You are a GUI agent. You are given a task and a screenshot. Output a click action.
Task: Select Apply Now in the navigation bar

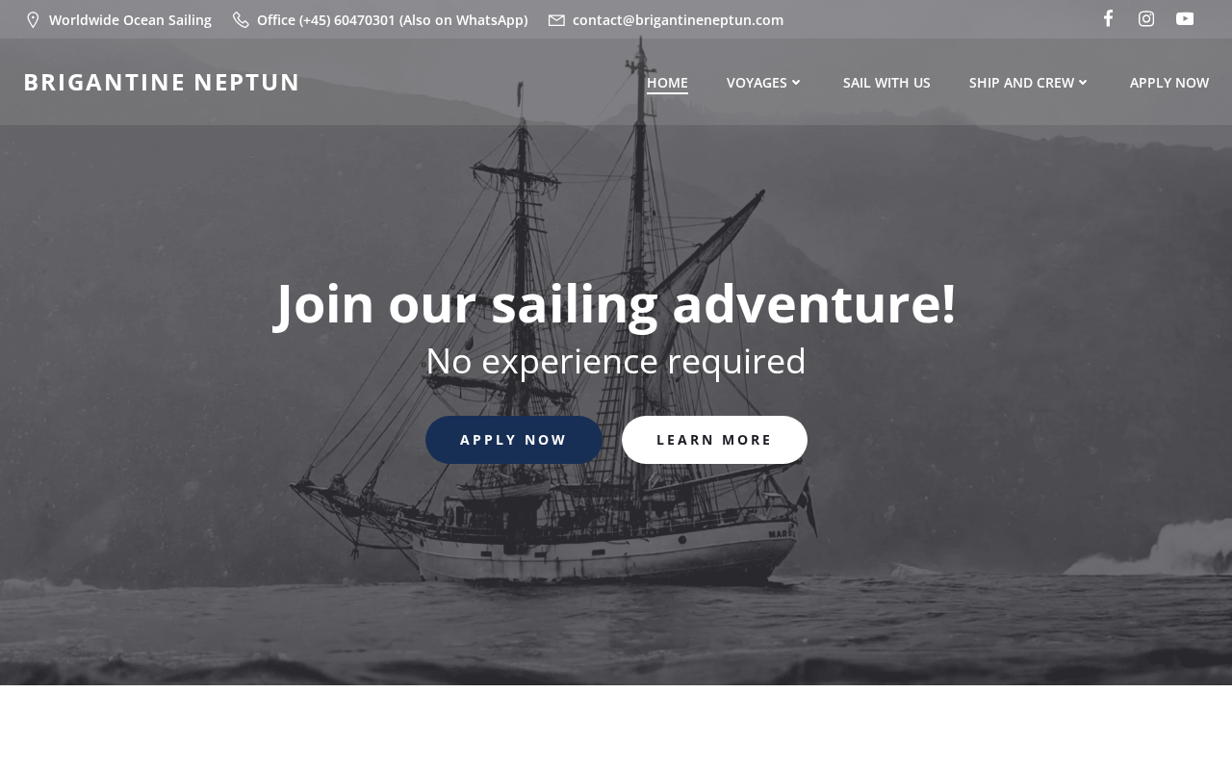[1169, 83]
